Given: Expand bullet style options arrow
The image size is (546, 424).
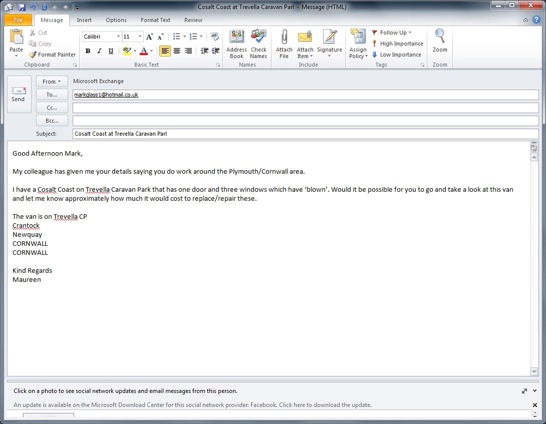Looking at the screenshot, I should (x=184, y=37).
